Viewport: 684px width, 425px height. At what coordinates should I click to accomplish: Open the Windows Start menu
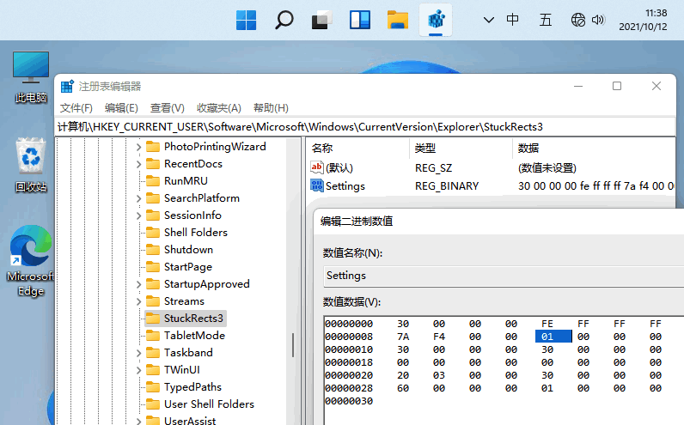point(246,20)
